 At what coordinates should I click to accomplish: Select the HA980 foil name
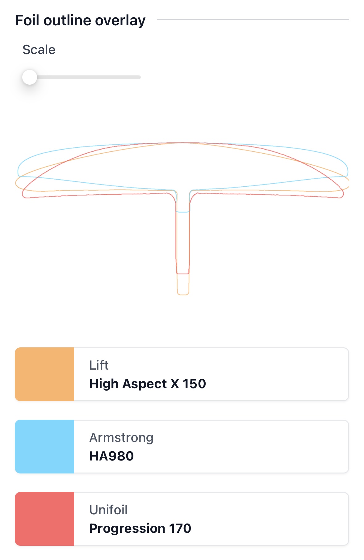click(111, 456)
